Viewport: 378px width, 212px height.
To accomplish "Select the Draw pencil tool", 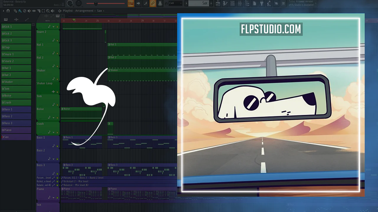I will (x=15, y=11).
